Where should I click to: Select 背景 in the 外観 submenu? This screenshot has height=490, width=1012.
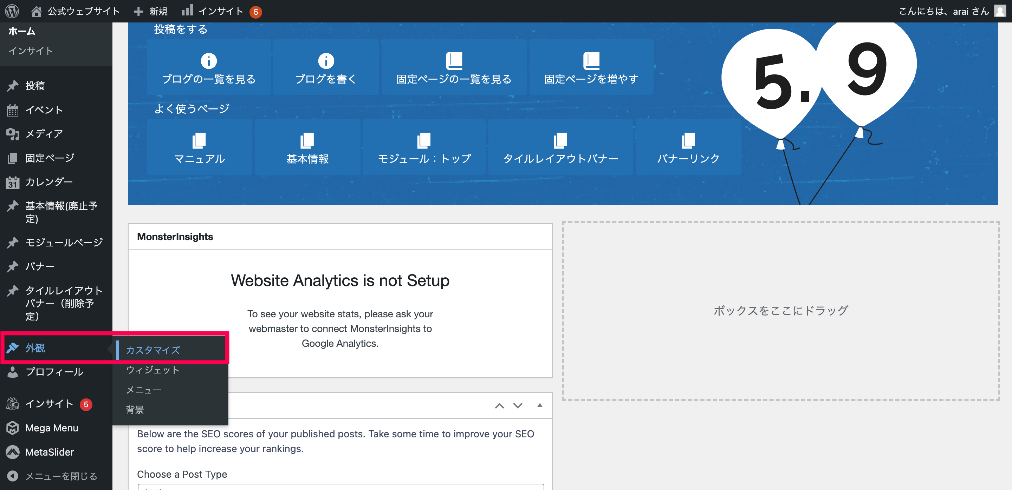[135, 410]
